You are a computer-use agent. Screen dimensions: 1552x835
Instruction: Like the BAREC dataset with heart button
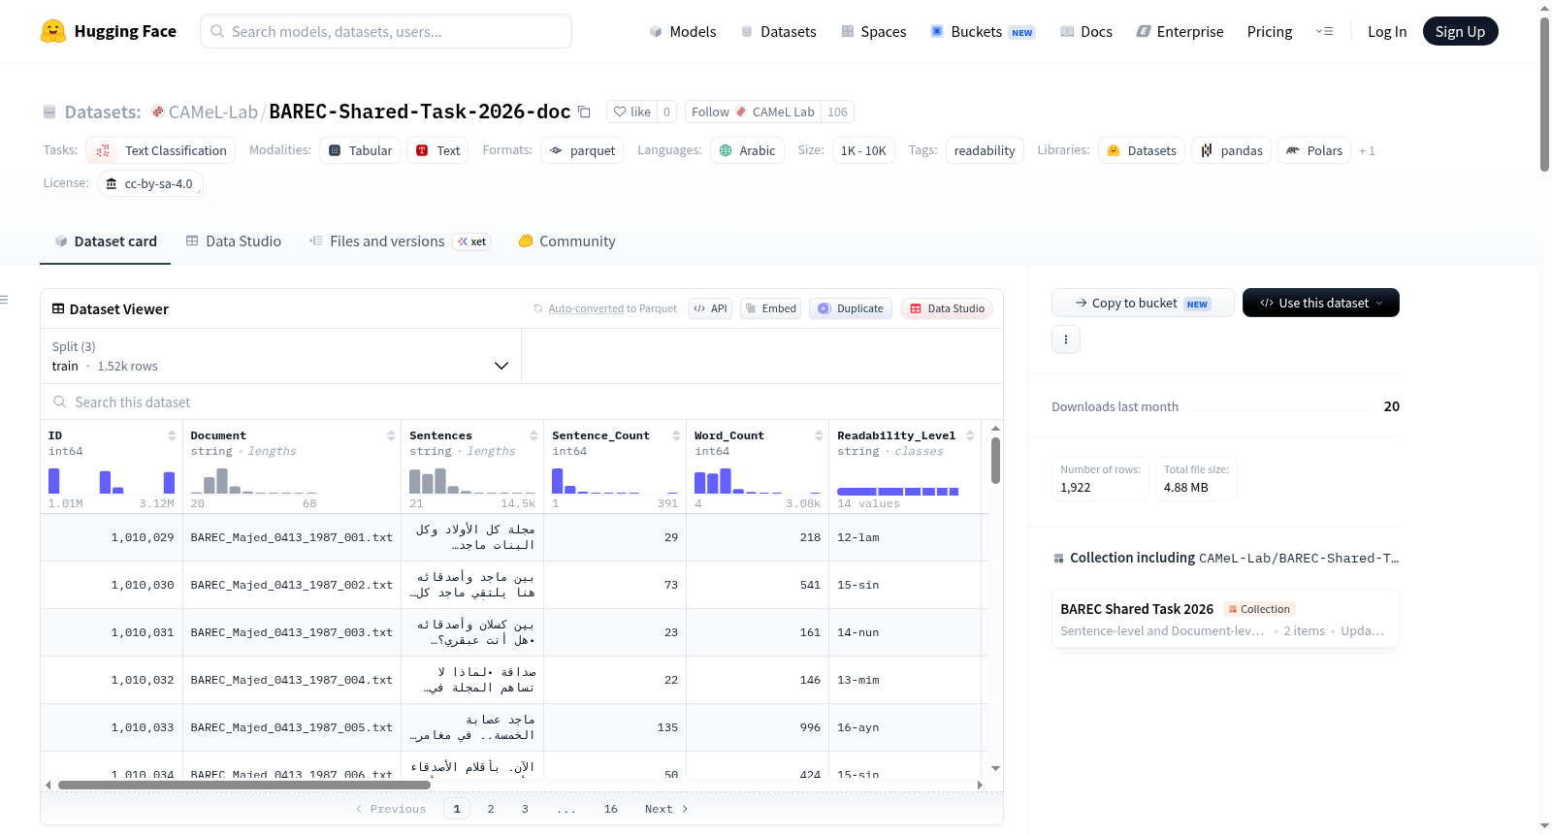(x=631, y=112)
